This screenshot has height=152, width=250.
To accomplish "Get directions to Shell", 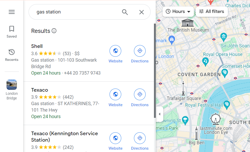I will 140,51.
